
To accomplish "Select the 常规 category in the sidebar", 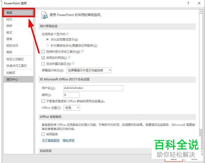I will (x=18, y=13).
